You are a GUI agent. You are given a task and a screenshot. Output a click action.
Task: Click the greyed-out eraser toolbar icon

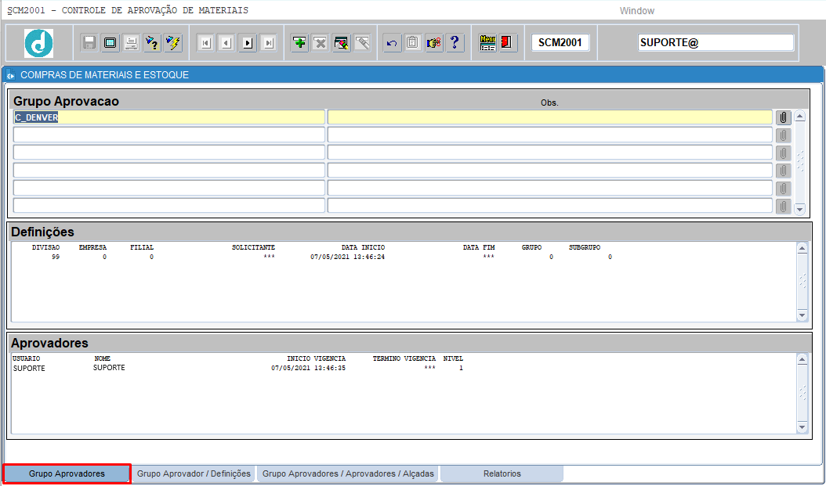(362, 42)
